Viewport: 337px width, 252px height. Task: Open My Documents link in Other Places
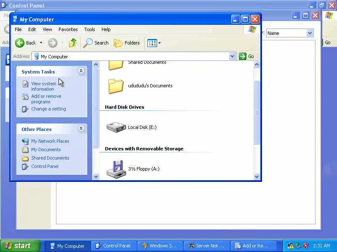tap(46, 150)
